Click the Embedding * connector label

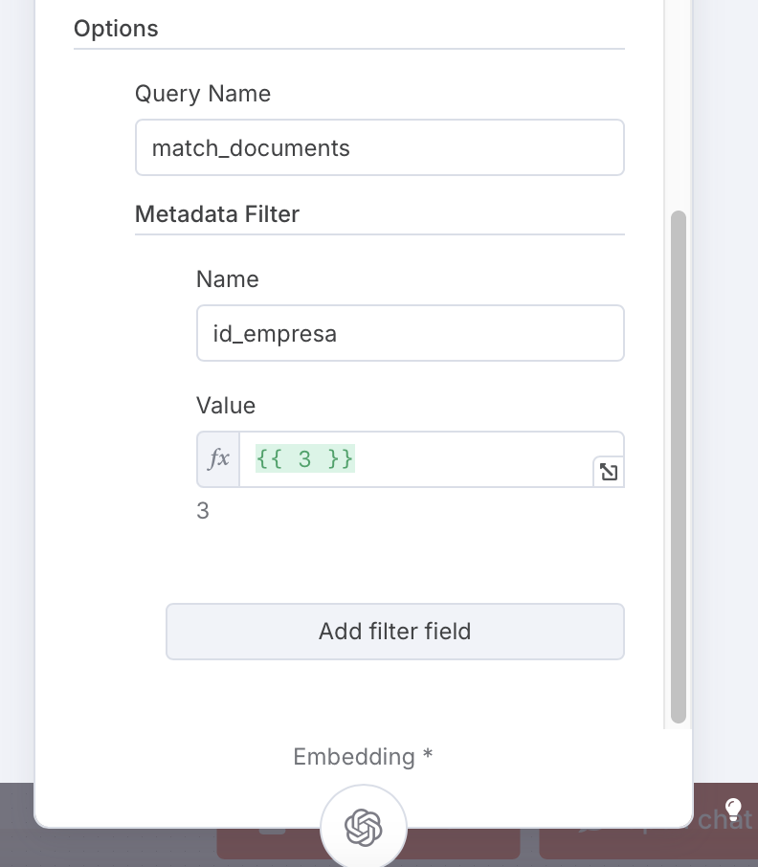[363, 756]
